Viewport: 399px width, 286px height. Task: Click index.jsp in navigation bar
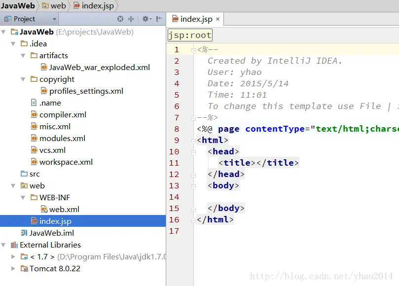click(x=94, y=5)
